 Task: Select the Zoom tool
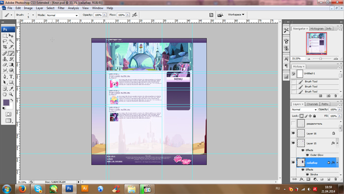pyautogui.click(x=11, y=95)
